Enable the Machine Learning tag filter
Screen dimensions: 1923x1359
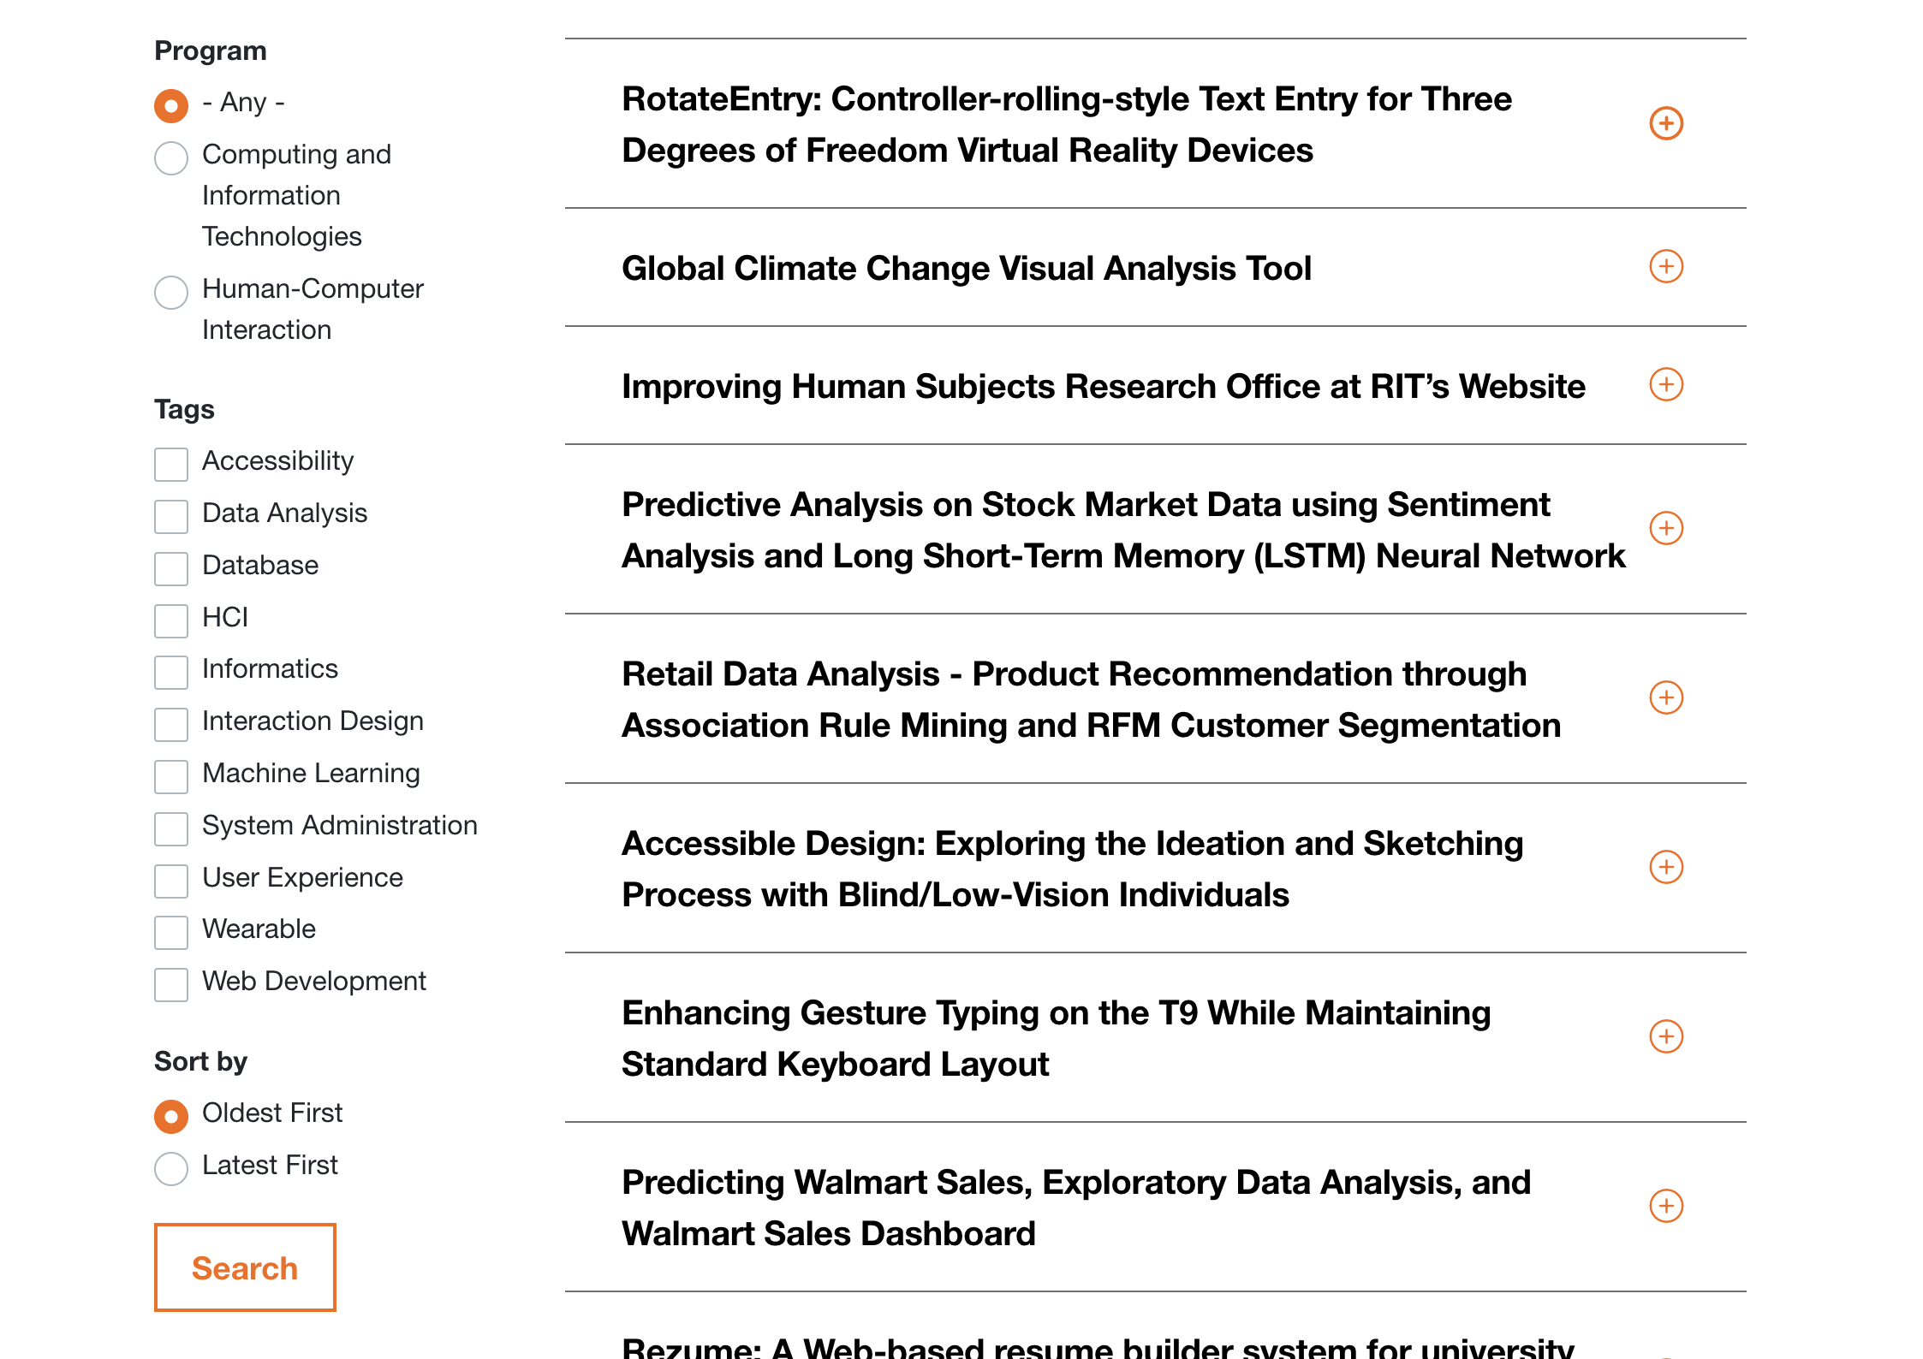tap(171, 776)
